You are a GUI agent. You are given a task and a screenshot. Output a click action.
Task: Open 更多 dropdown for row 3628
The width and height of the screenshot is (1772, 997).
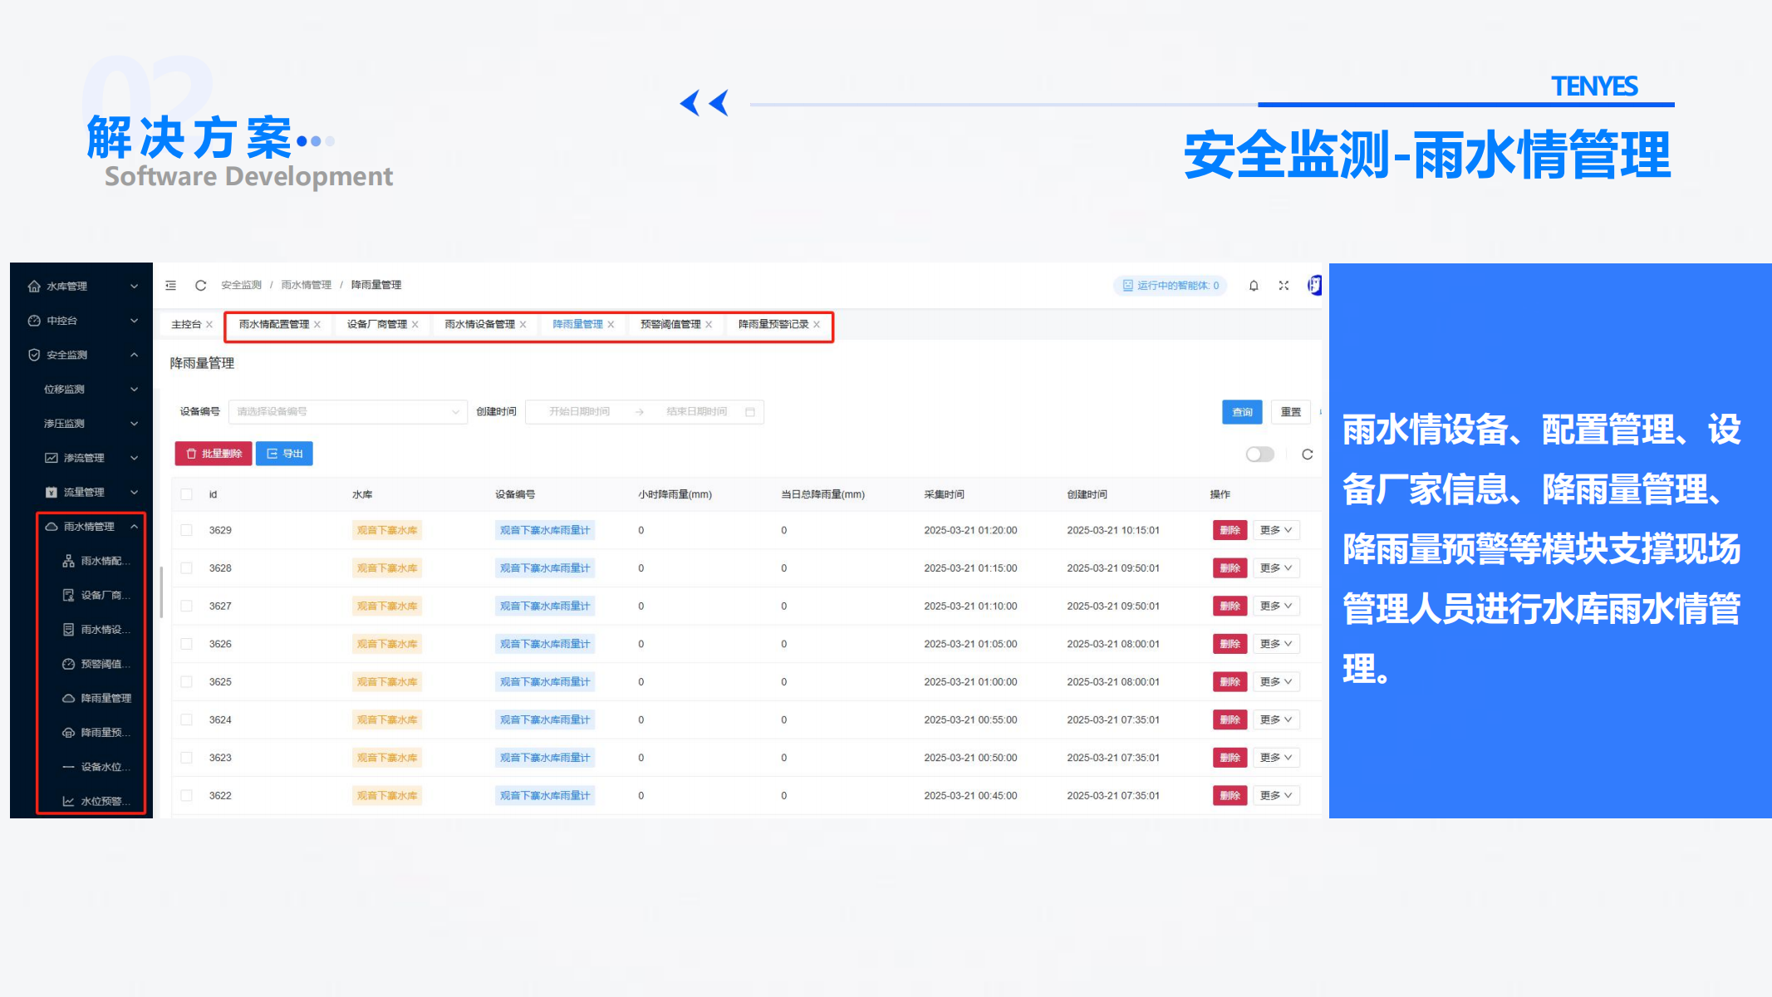(x=1275, y=568)
